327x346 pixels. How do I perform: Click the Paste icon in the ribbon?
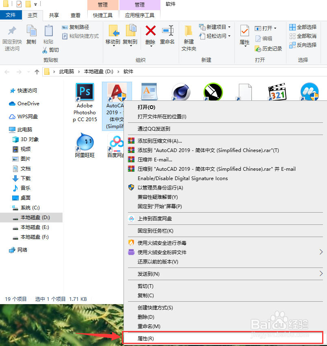tap(48, 30)
